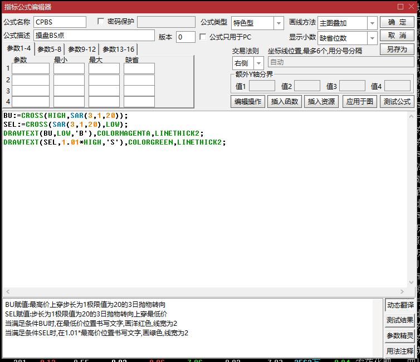This screenshot has width=420, height=362.
Task: Enable the 密码保护 checkbox
Action: click(101, 21)
